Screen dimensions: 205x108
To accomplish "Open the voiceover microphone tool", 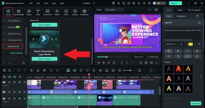I will click(x=94, y=70).
